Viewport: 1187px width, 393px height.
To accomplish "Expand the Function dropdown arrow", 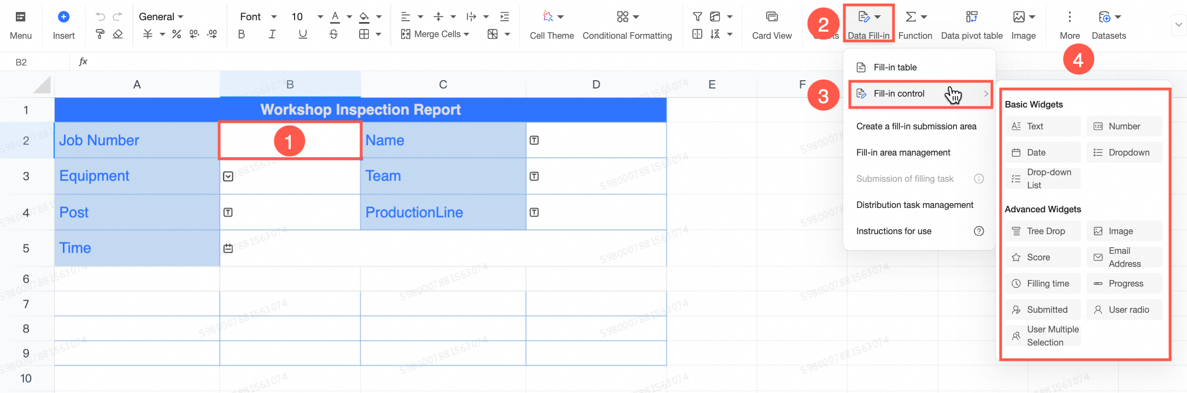I will click(x=924, y=17).
